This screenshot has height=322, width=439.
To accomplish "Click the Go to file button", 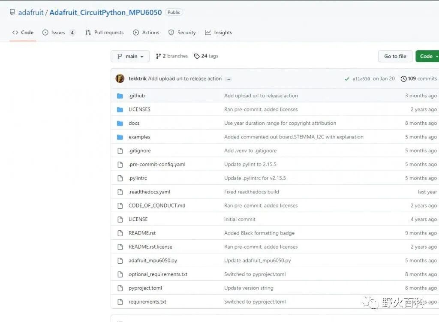I will pos(395,56).
